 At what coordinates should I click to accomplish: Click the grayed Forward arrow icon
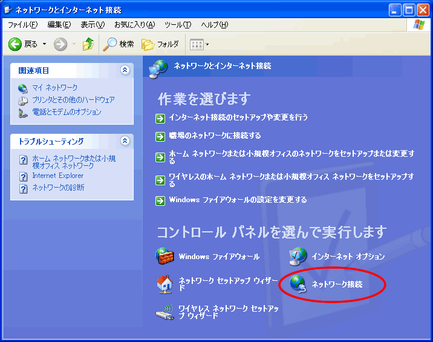click(x=60, y=44)
